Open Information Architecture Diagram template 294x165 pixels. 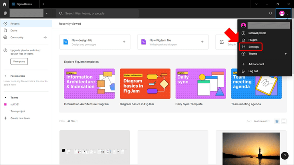coord(89,84)
